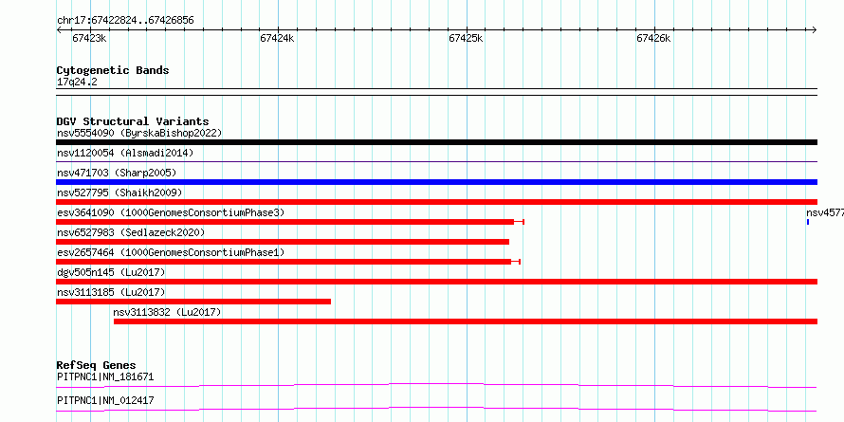Open nsv6527983 (Sedlazeck2020) label
Viewport: 844px width, 422px height.
tap(131, 232)
